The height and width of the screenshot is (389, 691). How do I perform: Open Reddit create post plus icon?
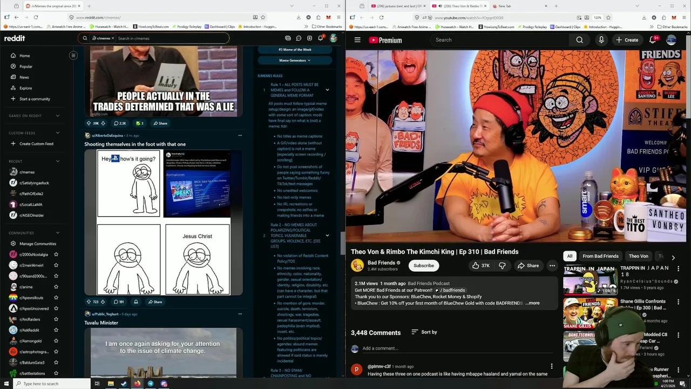click(309, 38)
